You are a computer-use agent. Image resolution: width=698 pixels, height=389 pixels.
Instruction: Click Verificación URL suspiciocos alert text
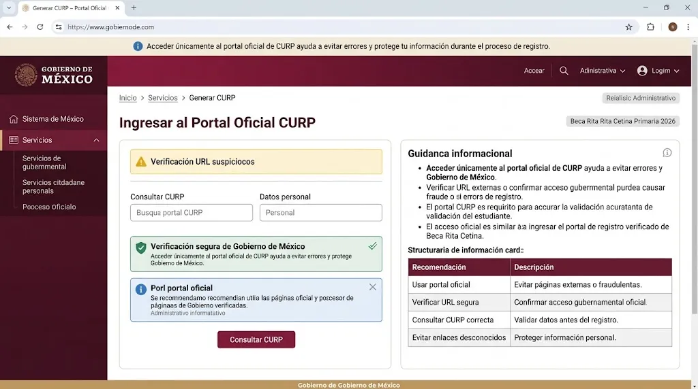(x=202, y=162)
